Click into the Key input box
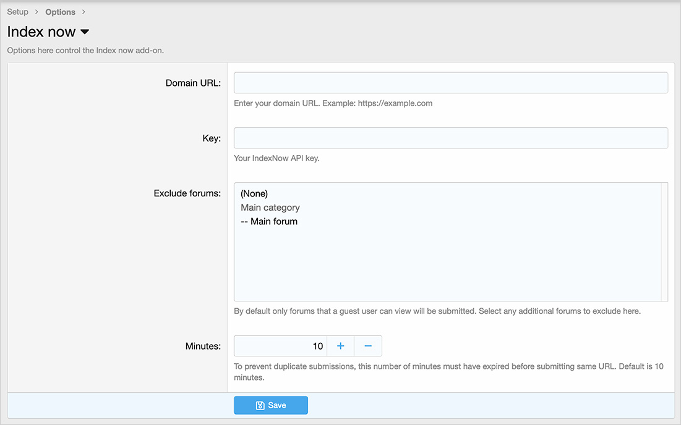 click(x=450, y=138)
